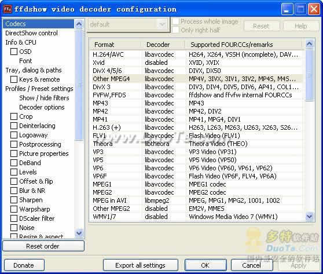Viewport: 323px width, 274px height.
Task: Click the Help button
Action: (301, 26)
